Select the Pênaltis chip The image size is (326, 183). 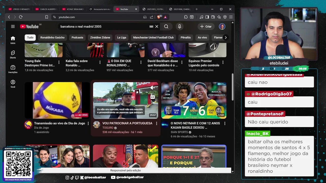186,37
